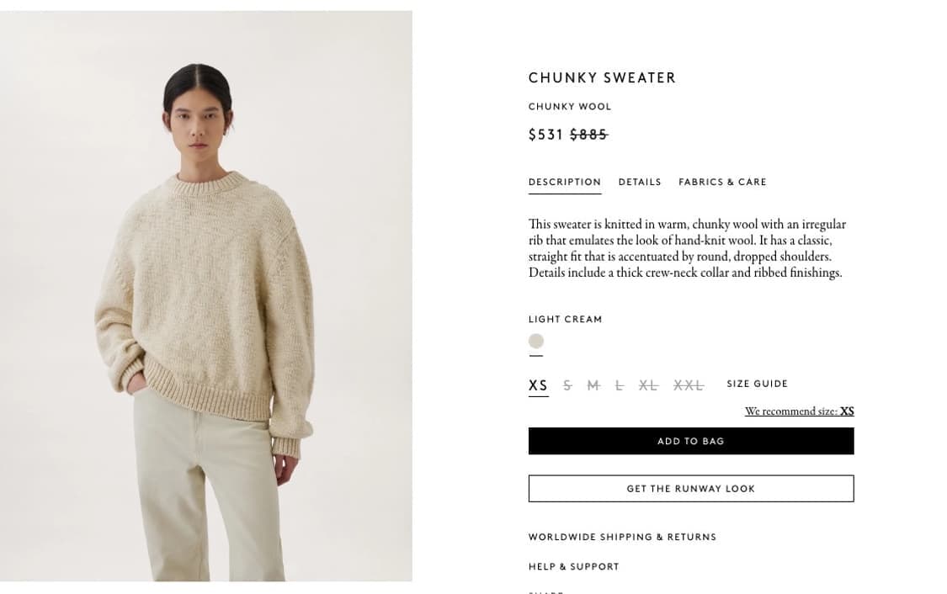947x594 pixels.
Task: Switch to the Description tab
Action: click(565, 183)
